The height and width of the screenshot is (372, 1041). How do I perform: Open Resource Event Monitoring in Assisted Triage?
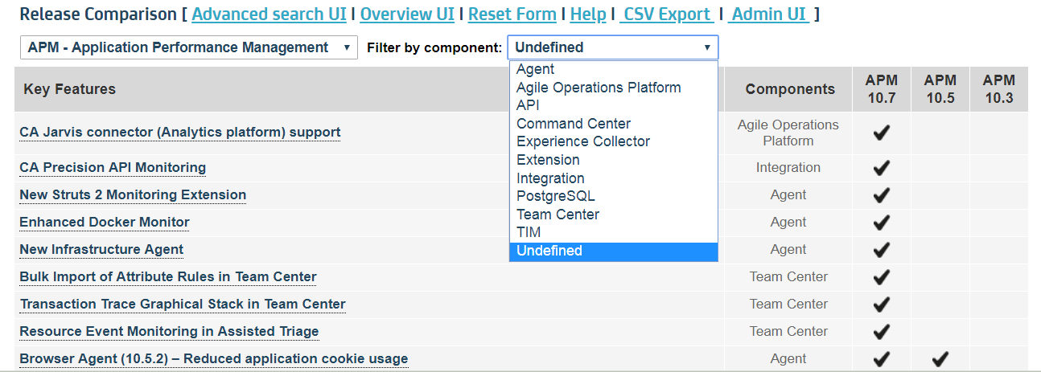[x=169, y=332]
